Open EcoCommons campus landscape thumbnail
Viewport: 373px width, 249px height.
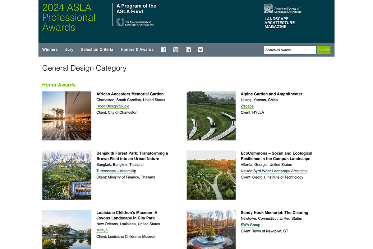211,175
